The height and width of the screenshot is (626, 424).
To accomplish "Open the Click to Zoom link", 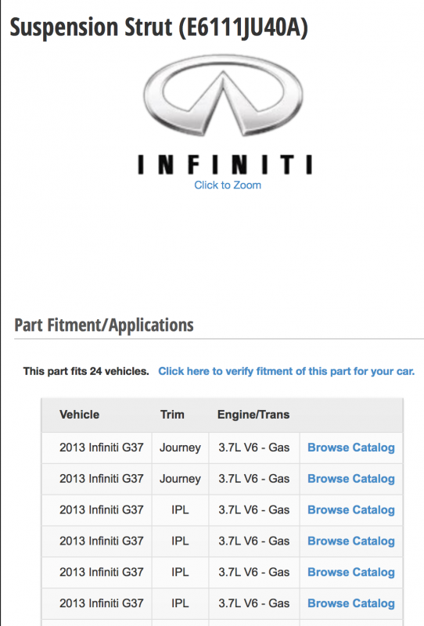I will pos(228,185).
